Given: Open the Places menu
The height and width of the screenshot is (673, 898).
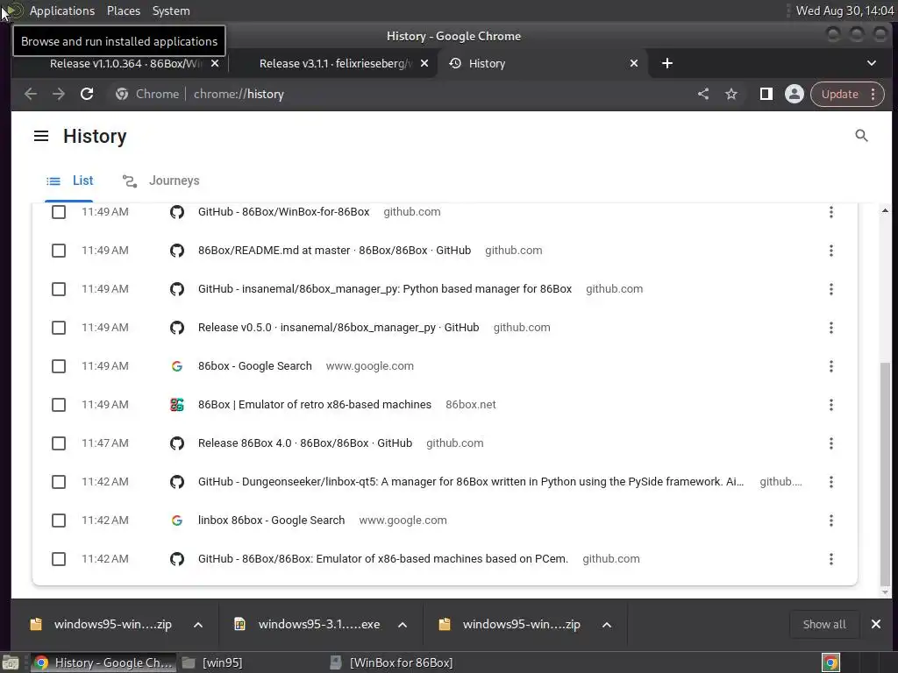Looking at the screenshot, I should click(123, 11).
